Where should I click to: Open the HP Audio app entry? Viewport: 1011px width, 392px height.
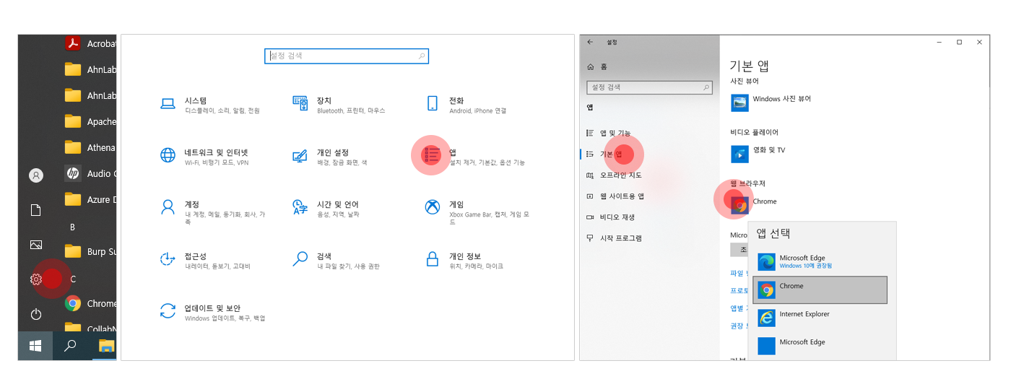point(90,173)
